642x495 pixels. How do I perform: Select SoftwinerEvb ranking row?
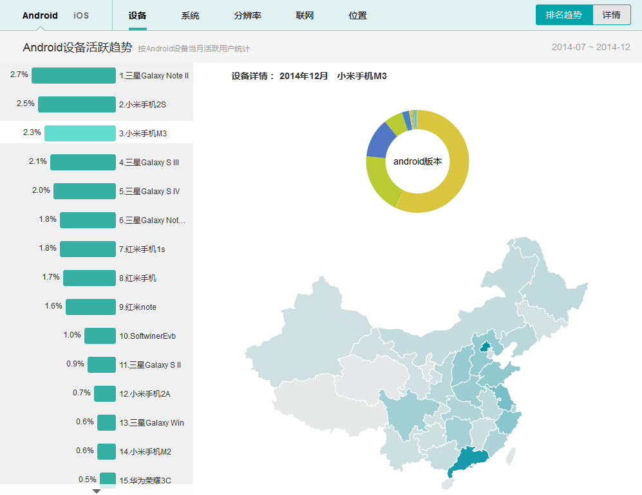(97, 336)
